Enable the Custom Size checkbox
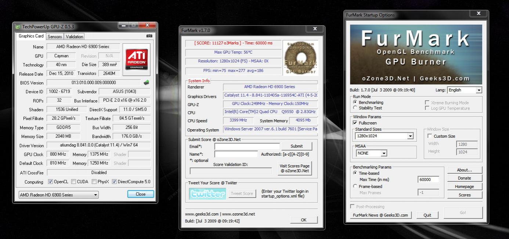The image size is (509, 239). [430, 136]
